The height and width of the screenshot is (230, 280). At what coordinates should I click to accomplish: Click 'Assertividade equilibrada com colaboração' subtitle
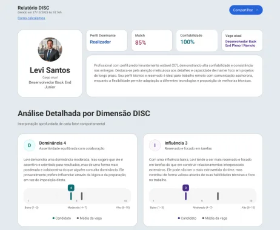click(72, 148)
